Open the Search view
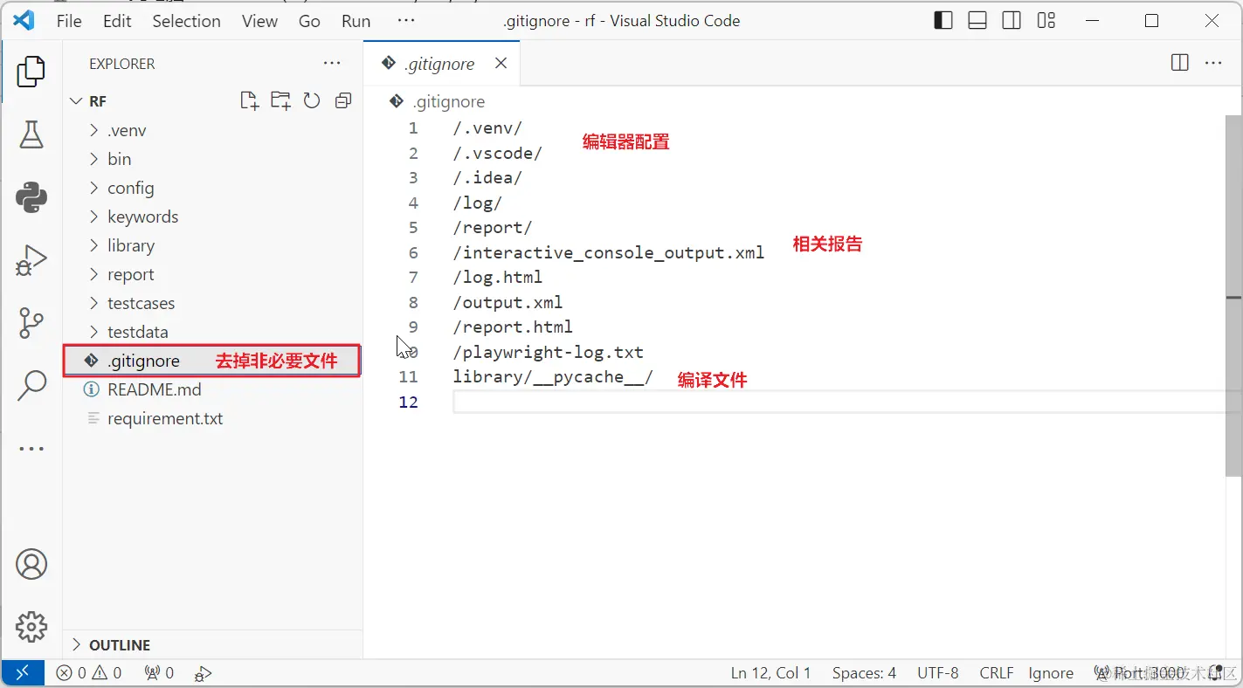Screen dimensions: 1243x688 [31, 385]
